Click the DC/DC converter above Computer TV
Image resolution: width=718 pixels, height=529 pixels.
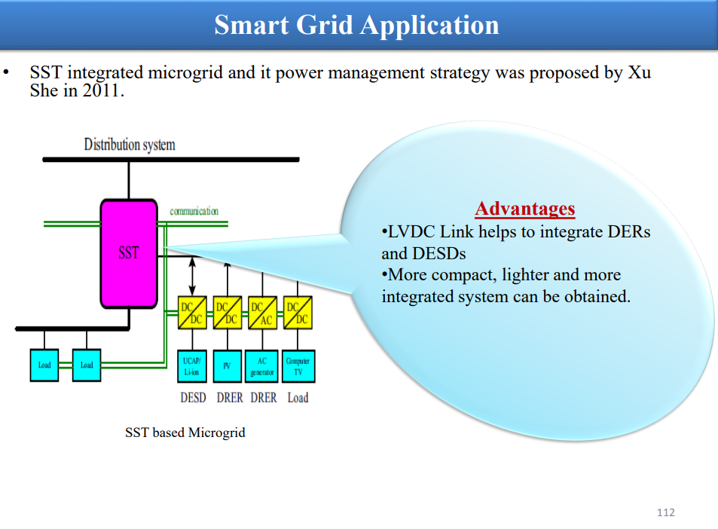point(298,313)
